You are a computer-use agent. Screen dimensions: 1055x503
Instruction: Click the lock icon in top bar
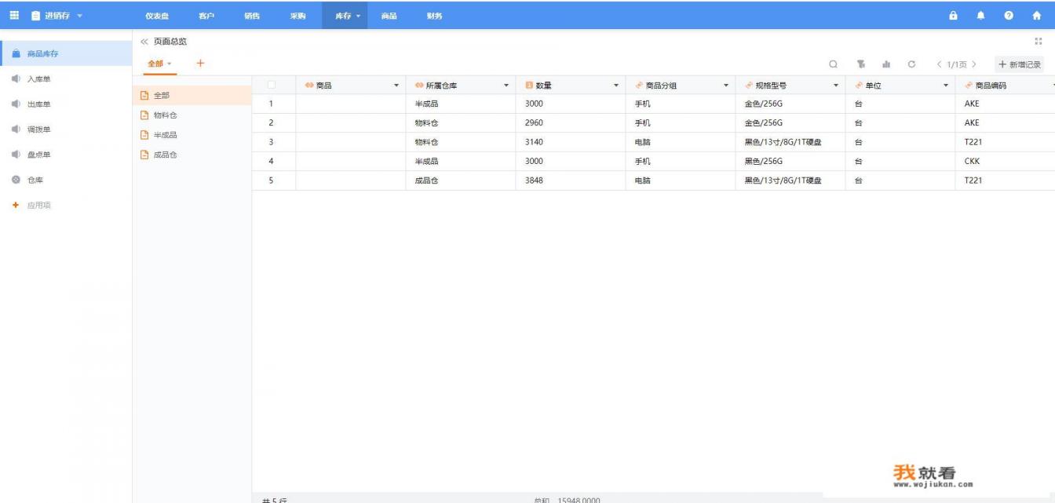click(x=953, y=16)
